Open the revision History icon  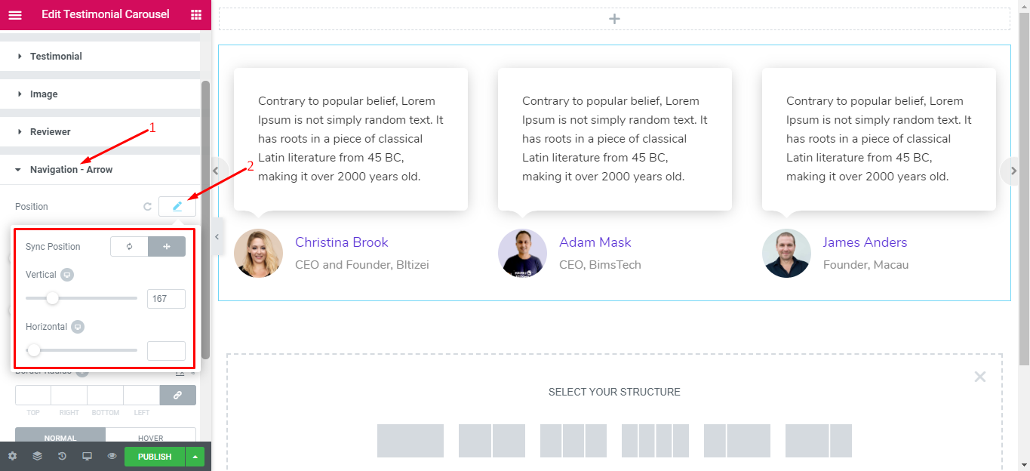[x=62, y=456]
